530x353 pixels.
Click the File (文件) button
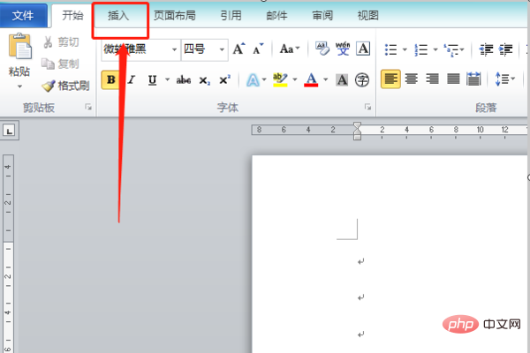click(23, 16)
